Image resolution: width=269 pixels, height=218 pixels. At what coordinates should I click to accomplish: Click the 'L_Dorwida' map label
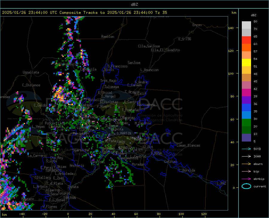click(x=187, y=170)
